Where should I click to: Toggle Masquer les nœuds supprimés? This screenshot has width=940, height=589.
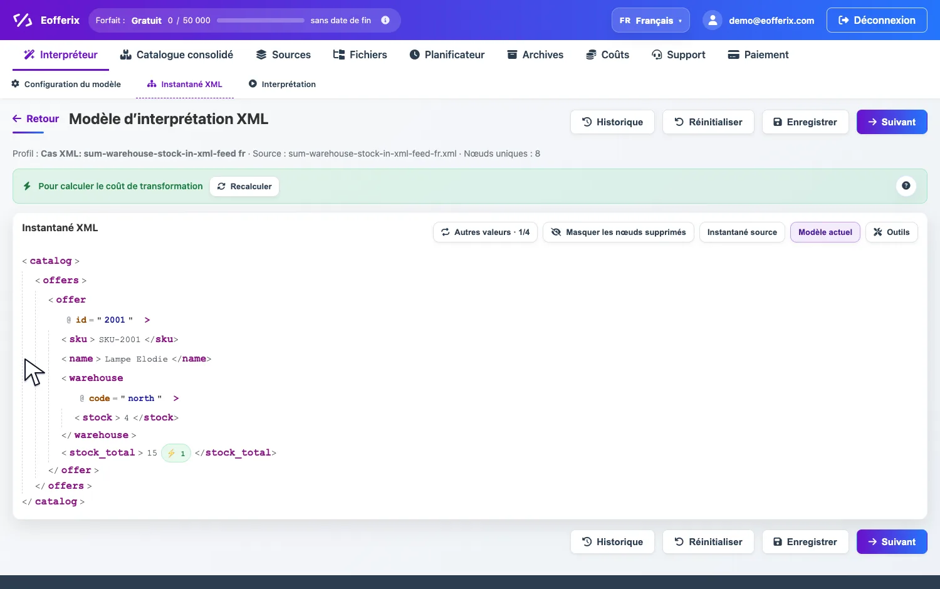click(x=619, y=232)
